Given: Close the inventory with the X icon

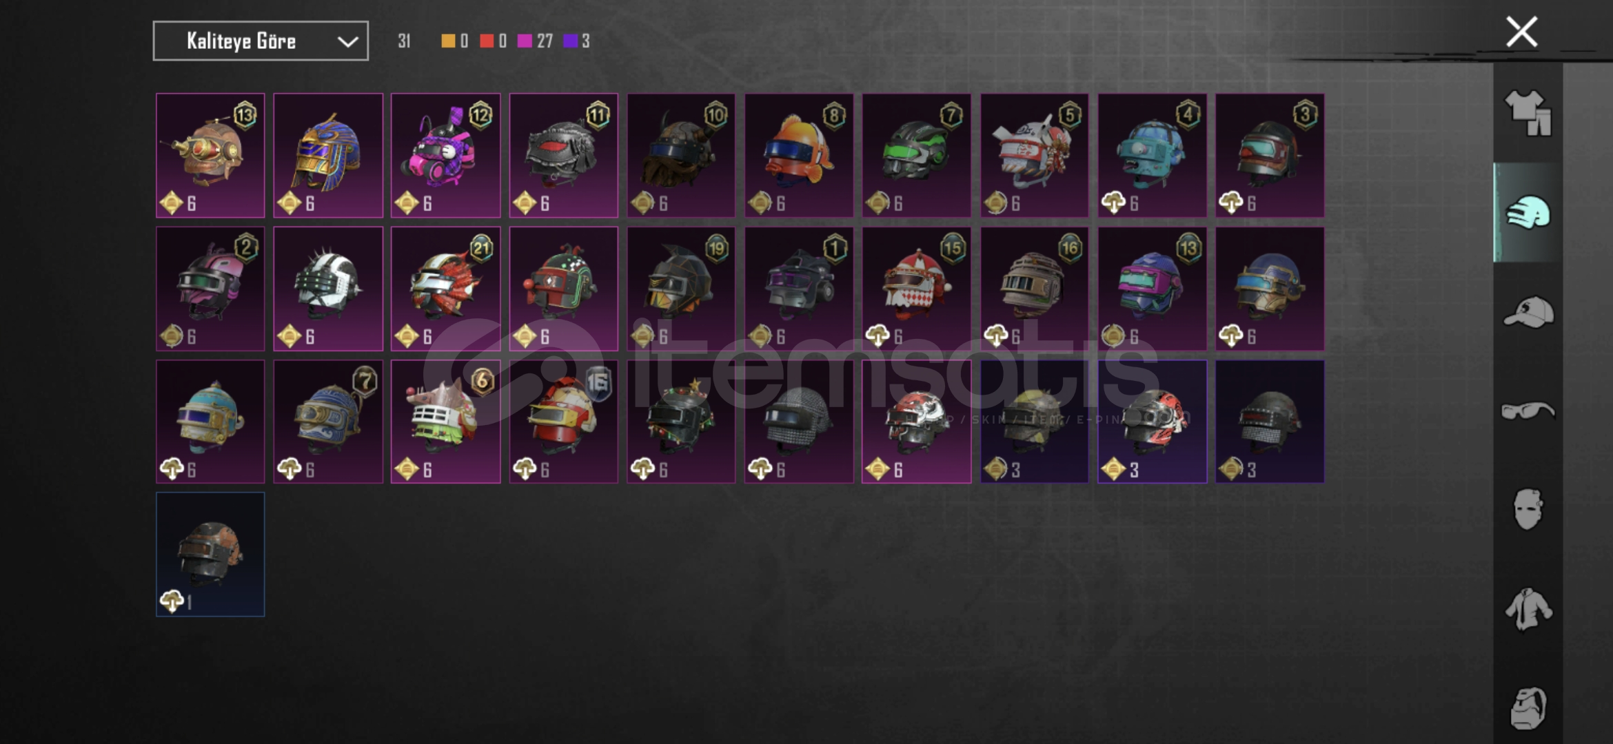Looking at the screenshot, I should pos(1521,32).
